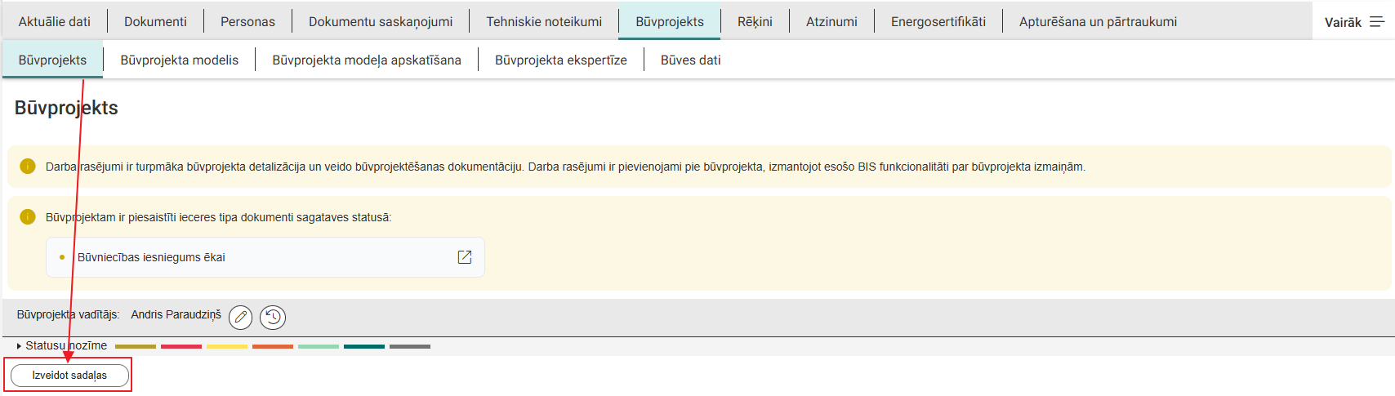Open the Būvniecības iesniegums ēkai document link
This screenshot has height=396, width=1395.
point(151,257)
